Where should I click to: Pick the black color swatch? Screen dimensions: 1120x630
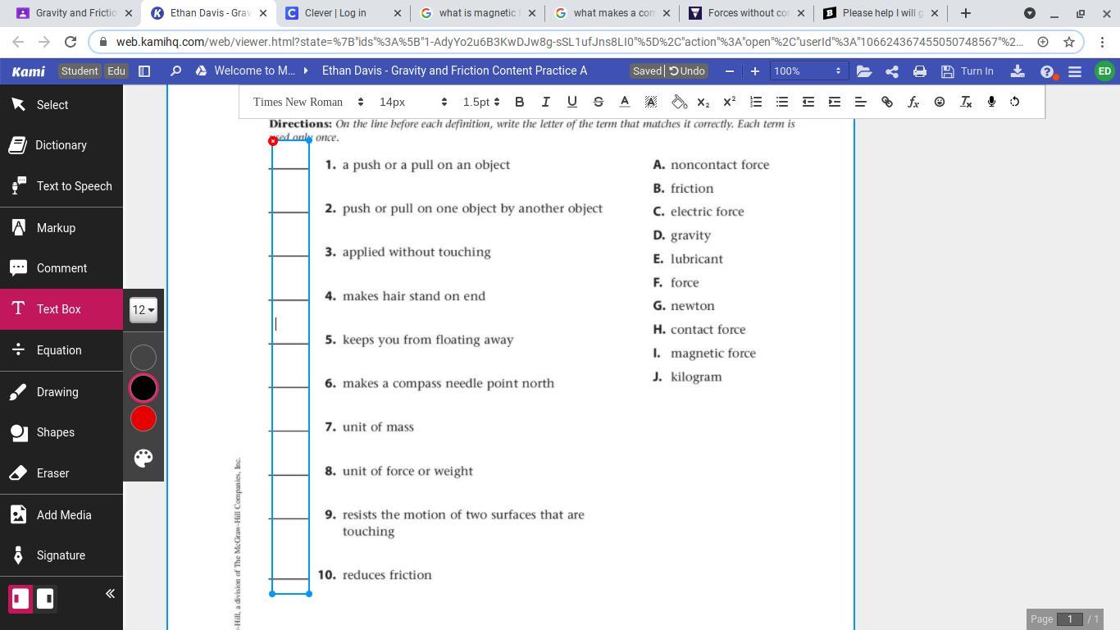[x=143, y=388]
